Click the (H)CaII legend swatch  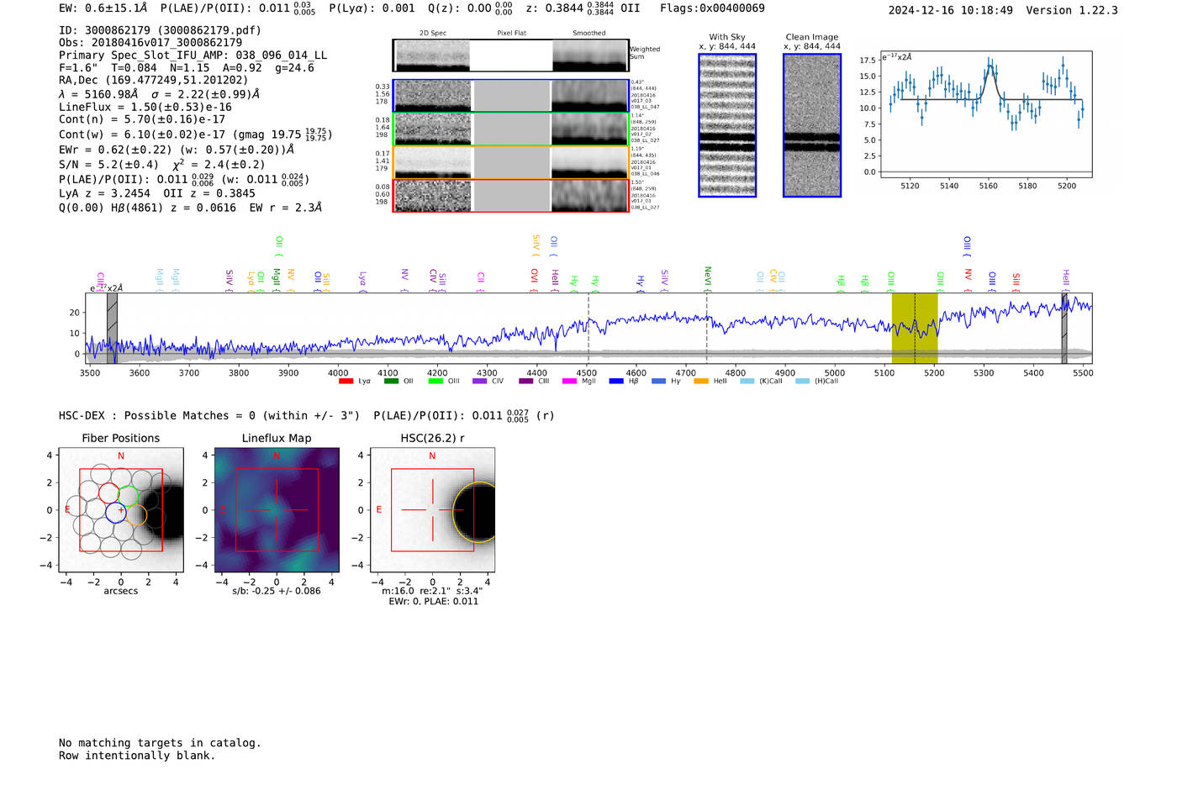(802, 382)
